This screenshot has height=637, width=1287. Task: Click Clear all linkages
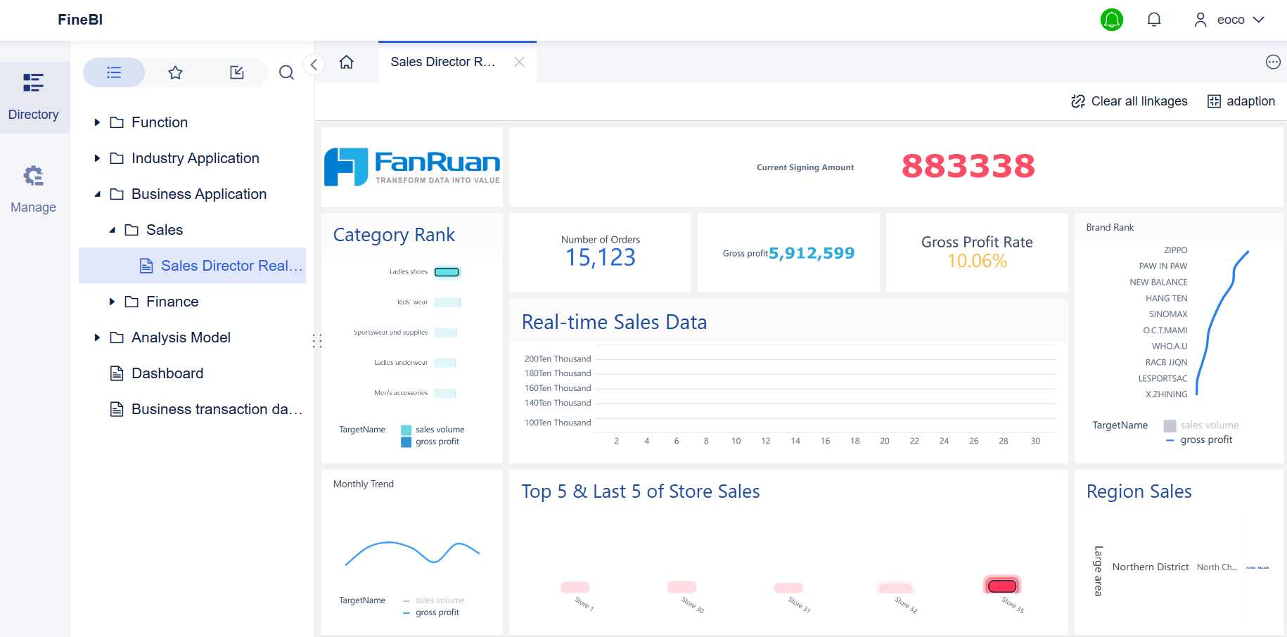[x=1129, y=101]
